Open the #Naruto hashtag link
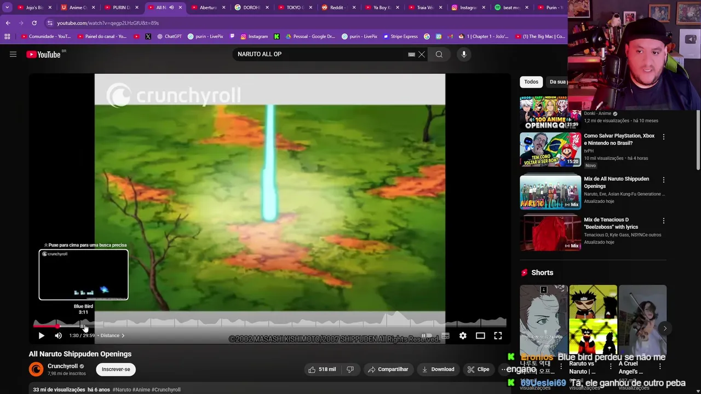The image size is (701, 394). click(122, 390)
